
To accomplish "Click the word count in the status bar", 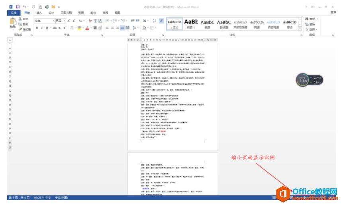I will [x=42, y=197].
